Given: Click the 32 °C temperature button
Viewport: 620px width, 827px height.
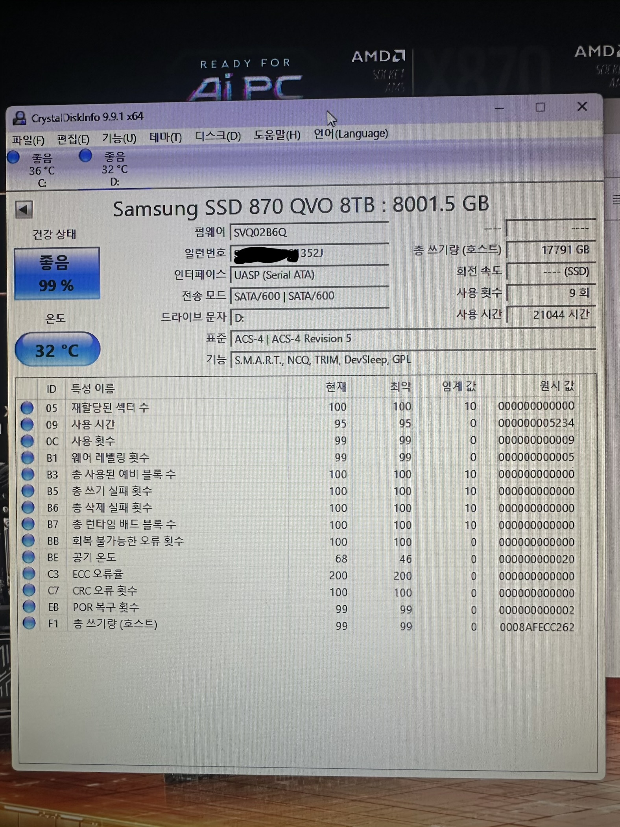Looking at the screenshot, I should coord(57,350).
